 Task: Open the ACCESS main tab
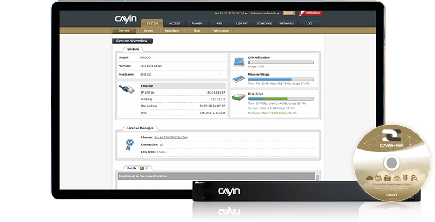pyautogui.click(x=175, y=23)
